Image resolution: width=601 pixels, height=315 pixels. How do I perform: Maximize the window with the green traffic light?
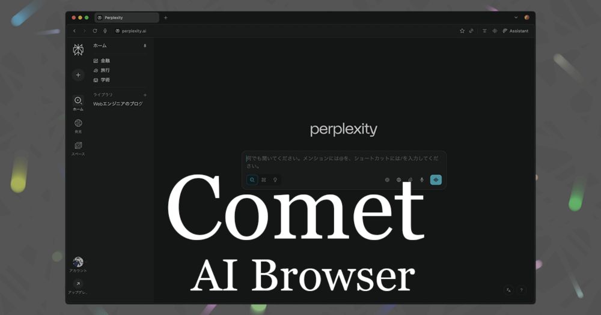coord(87,17)
